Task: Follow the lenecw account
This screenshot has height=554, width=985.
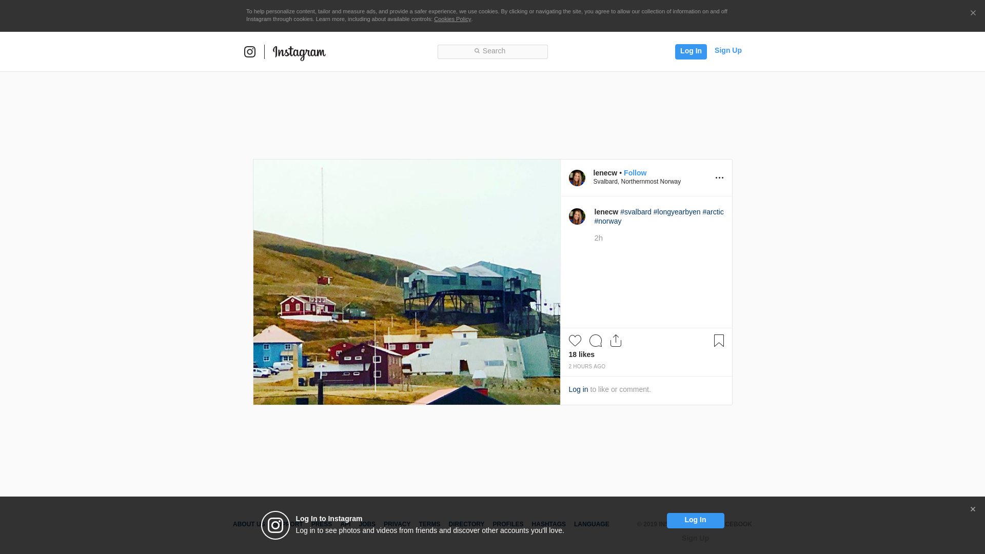Action: tap(635, 173)
